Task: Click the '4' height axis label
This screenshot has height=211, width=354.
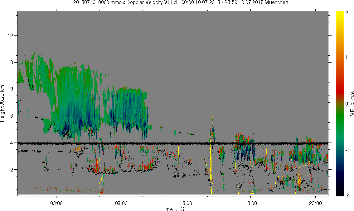Action: click(12, 143)
